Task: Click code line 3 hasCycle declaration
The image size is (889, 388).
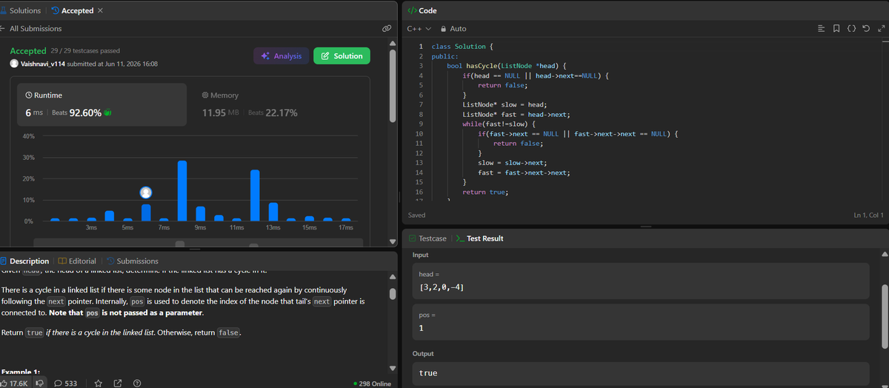Action: [x=507, y=66]
